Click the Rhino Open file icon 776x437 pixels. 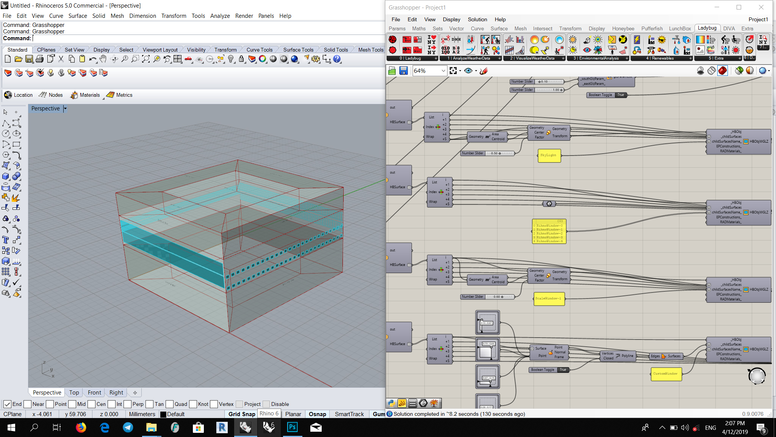18,59
